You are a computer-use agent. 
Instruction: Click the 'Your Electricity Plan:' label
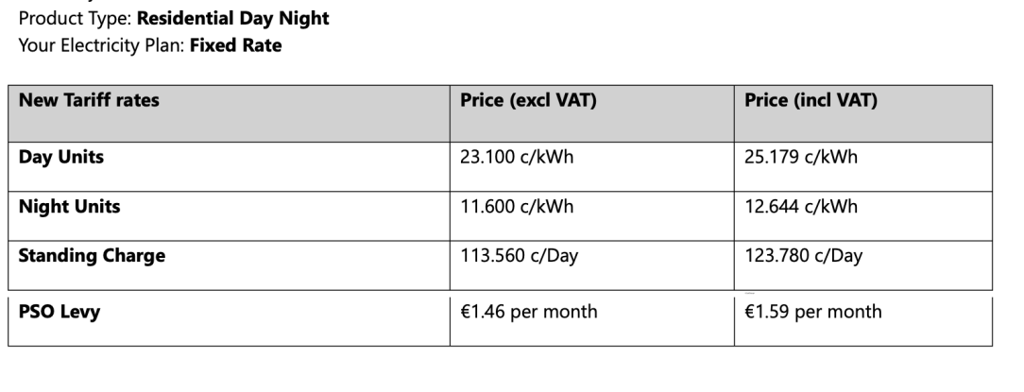(x=102, y=45)
